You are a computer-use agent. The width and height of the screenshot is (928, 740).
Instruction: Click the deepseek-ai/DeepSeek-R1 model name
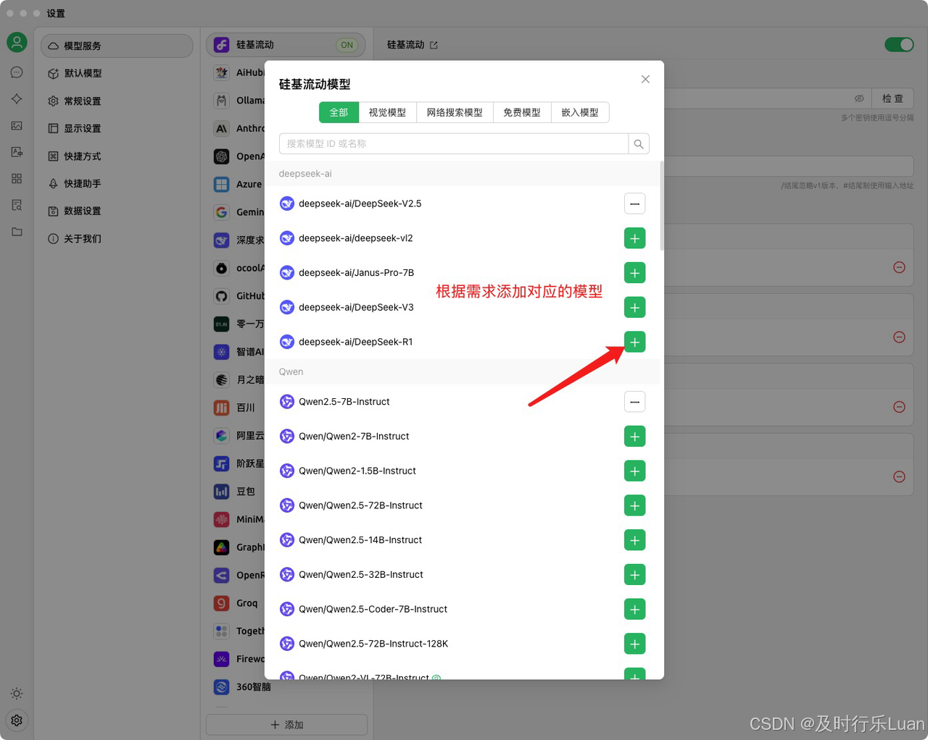click(355, 342)
